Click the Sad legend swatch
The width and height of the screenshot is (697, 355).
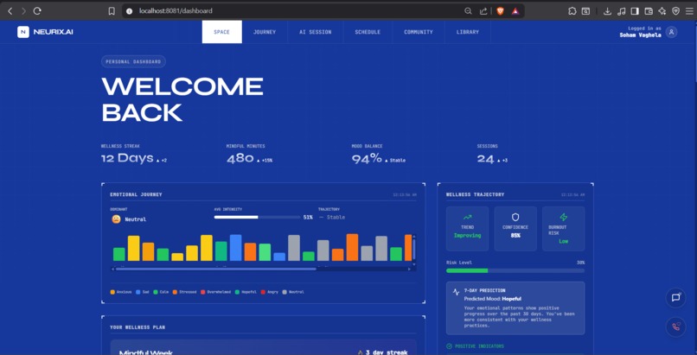coord(138,292)
